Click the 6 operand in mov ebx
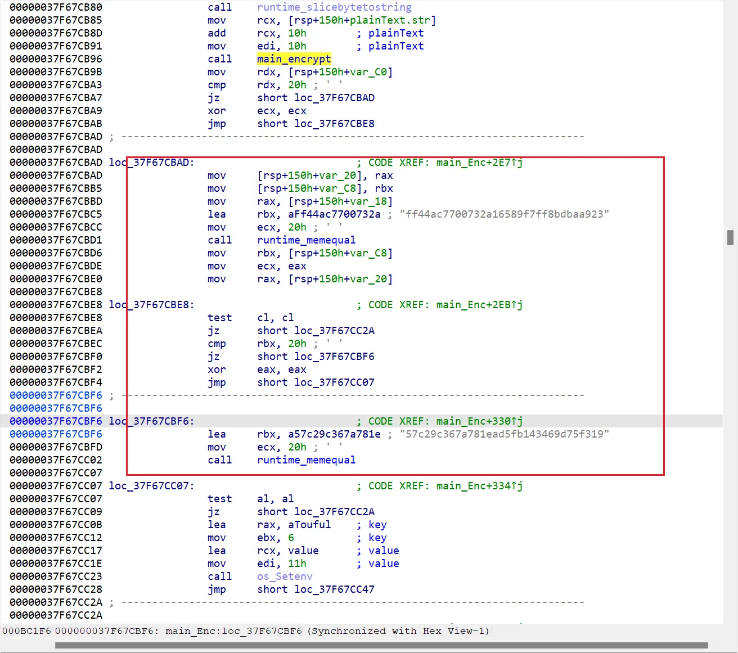Viewport: 738px width, 653px height. point(291,538)
